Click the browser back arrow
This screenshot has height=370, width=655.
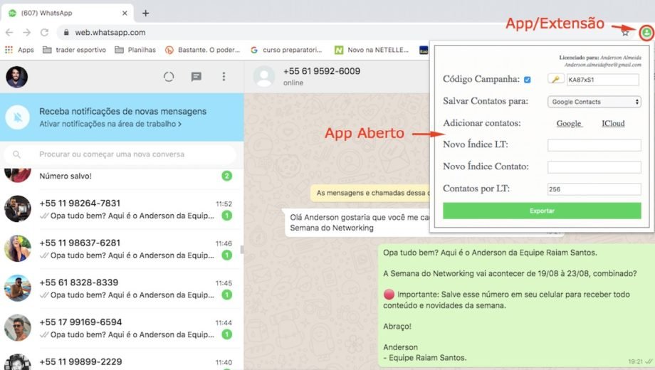click(x=9, y=32)
